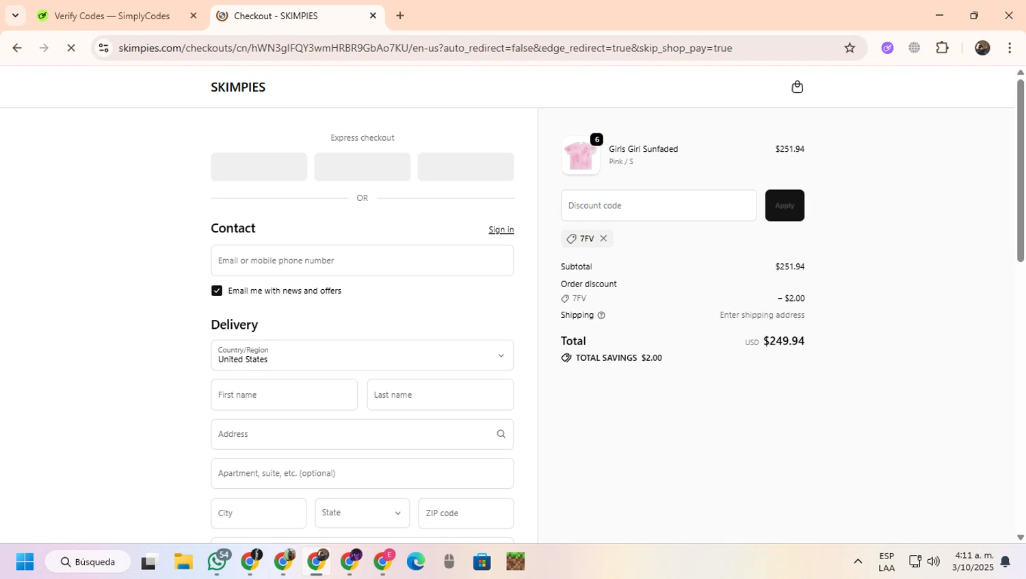Show hidden system tray icons
This screenshot has width=1026, height=579.
click(858, 562)
